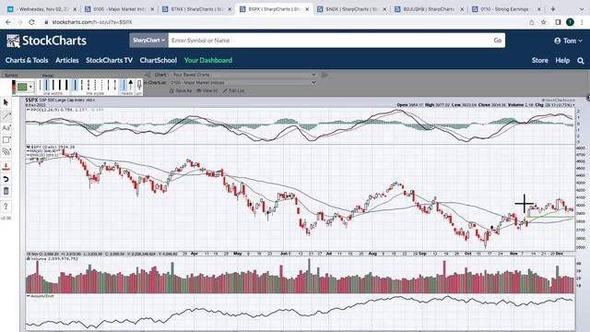Viewport: 590px width, 332px height.
Task: Select the second dashed line style
Action: [88, 85]
